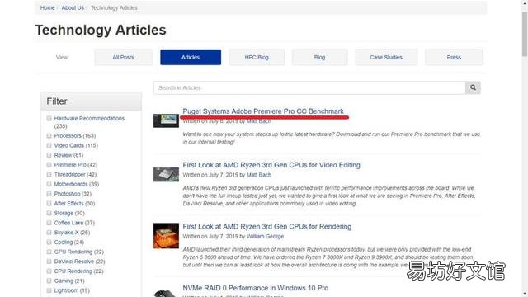This screenshot has height=297, width=528.
Task: Enable the Photoshop filter
Action: coord(49,194)
